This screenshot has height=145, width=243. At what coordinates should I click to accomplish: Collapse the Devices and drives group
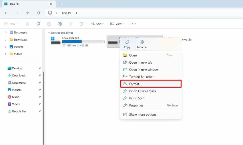(49, 33)
